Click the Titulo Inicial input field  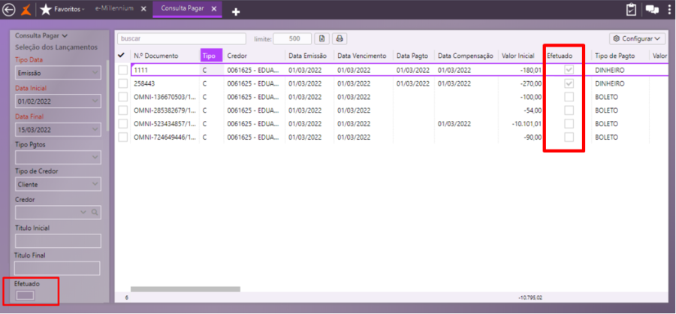pyautogui.click(x=58, y=241)
